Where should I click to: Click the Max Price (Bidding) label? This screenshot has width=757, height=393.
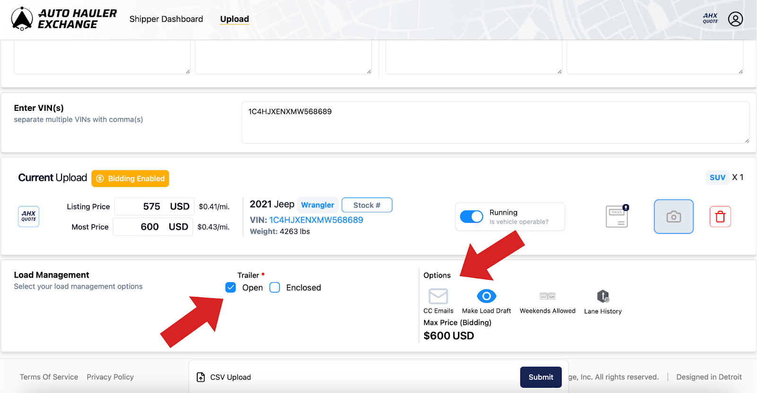(458, 322)
